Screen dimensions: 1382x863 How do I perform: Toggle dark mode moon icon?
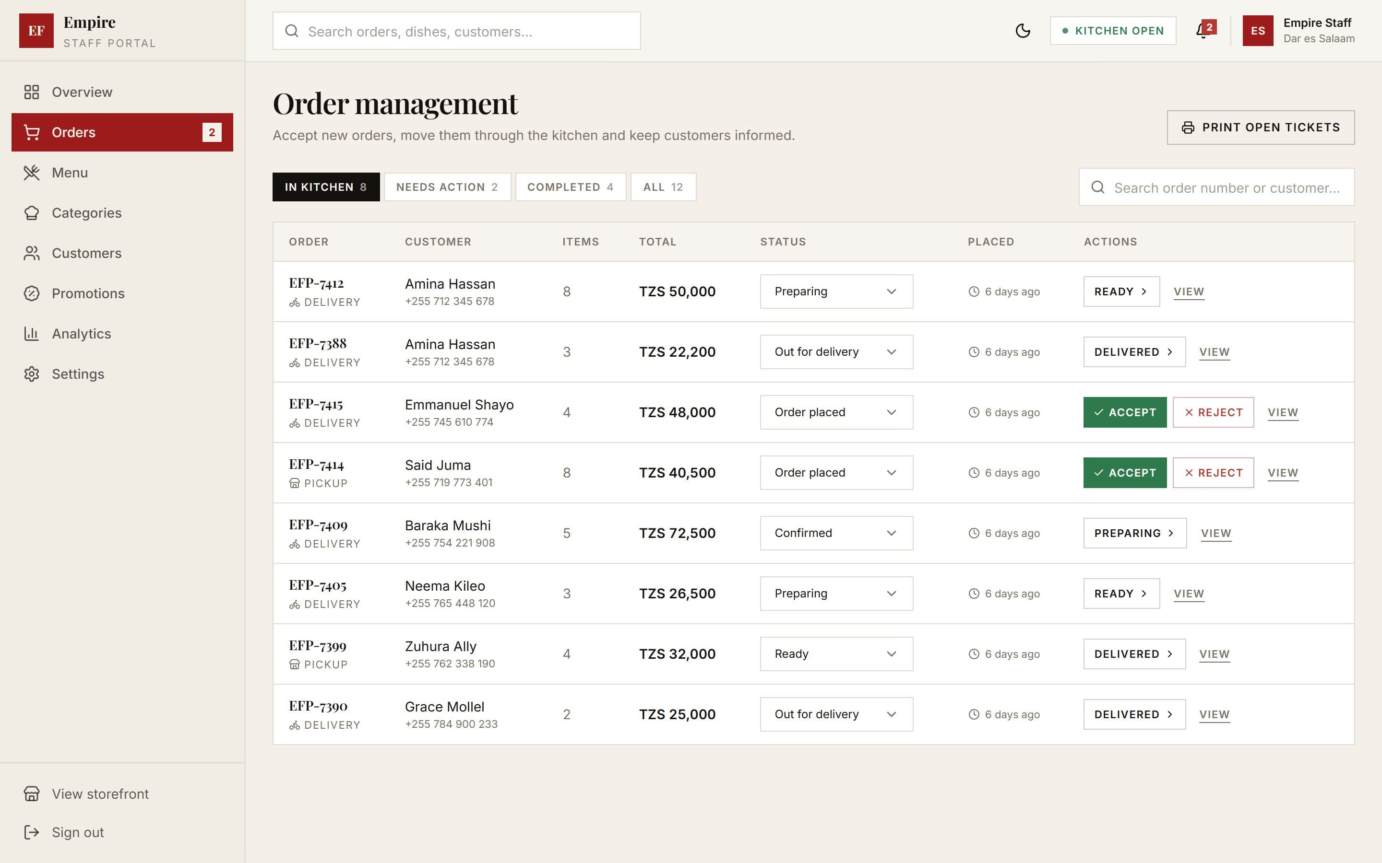(1023, 31)
